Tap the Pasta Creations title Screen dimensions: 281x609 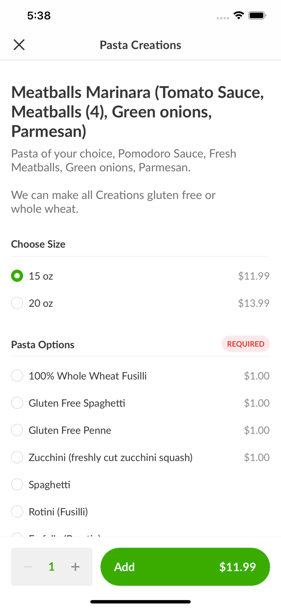pyautogui.click(x=140, y=45)
